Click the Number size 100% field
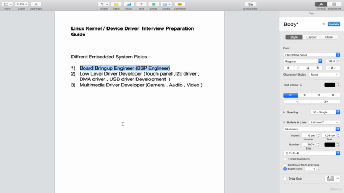Viewport: 344px width, 193px height. (x=309, y=144)
